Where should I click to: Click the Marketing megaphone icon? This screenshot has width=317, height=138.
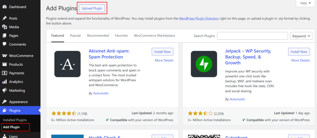click(4, 90)
